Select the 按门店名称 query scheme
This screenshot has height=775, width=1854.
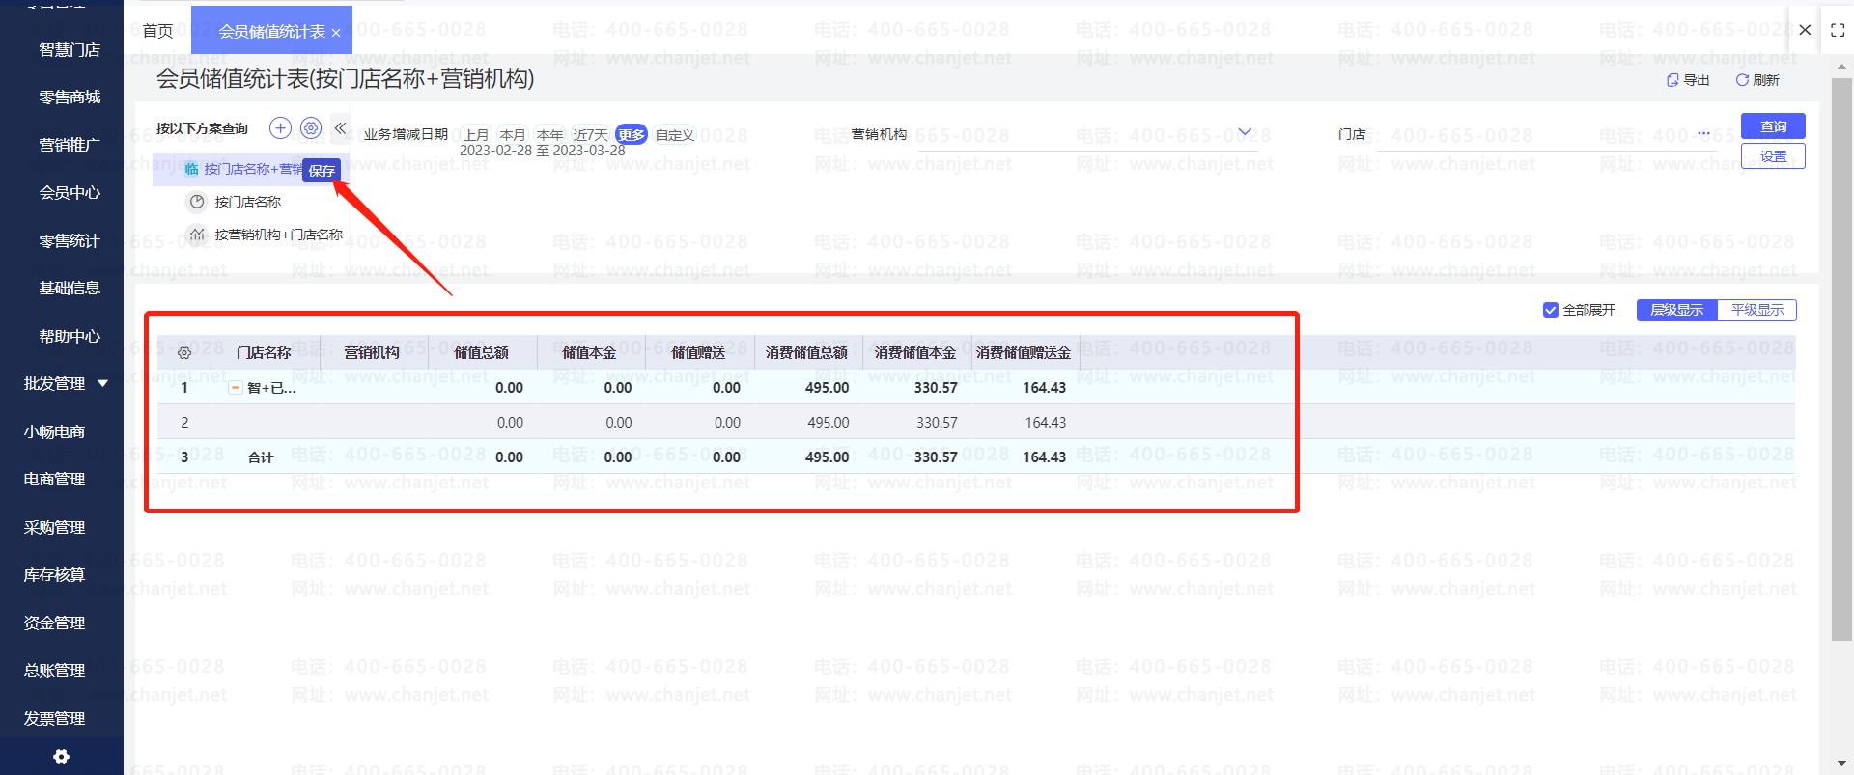click(x=248, y=202)
